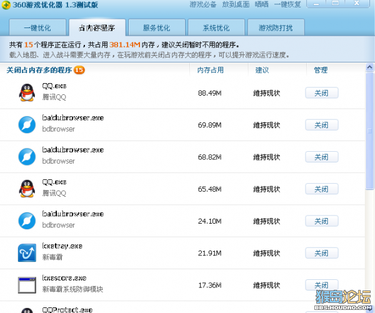This screenshot has width=375, height=313.
Task: Close baidubrowser.exe using 69.89M
Action: 322,125
